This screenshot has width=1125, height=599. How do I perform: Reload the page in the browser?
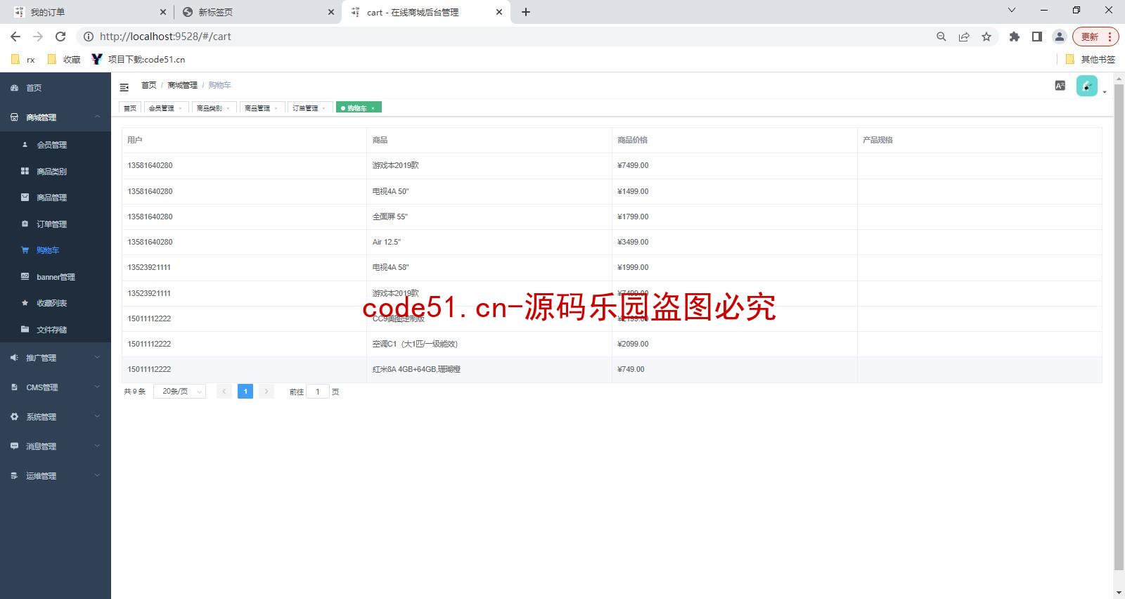(x=60, y=37)
